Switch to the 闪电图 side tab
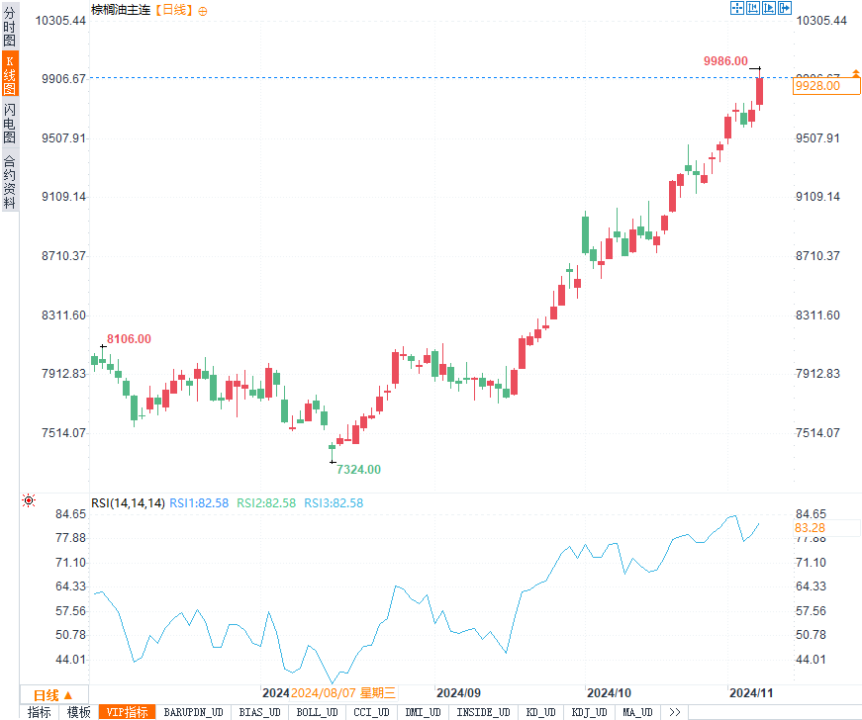862x720 pixels. [10, 123]
